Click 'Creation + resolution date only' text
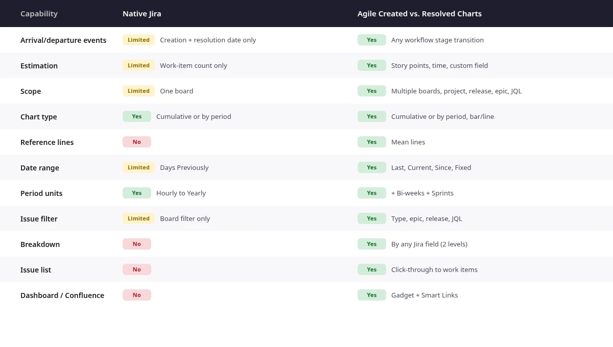 tap(208, 40)
